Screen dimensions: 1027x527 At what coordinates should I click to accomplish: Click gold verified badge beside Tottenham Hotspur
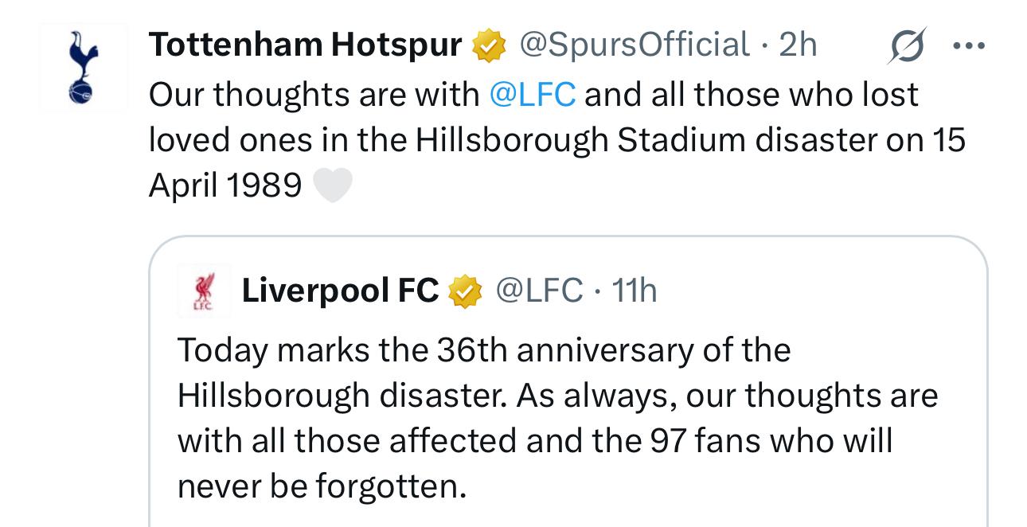[x=489, y=45]
